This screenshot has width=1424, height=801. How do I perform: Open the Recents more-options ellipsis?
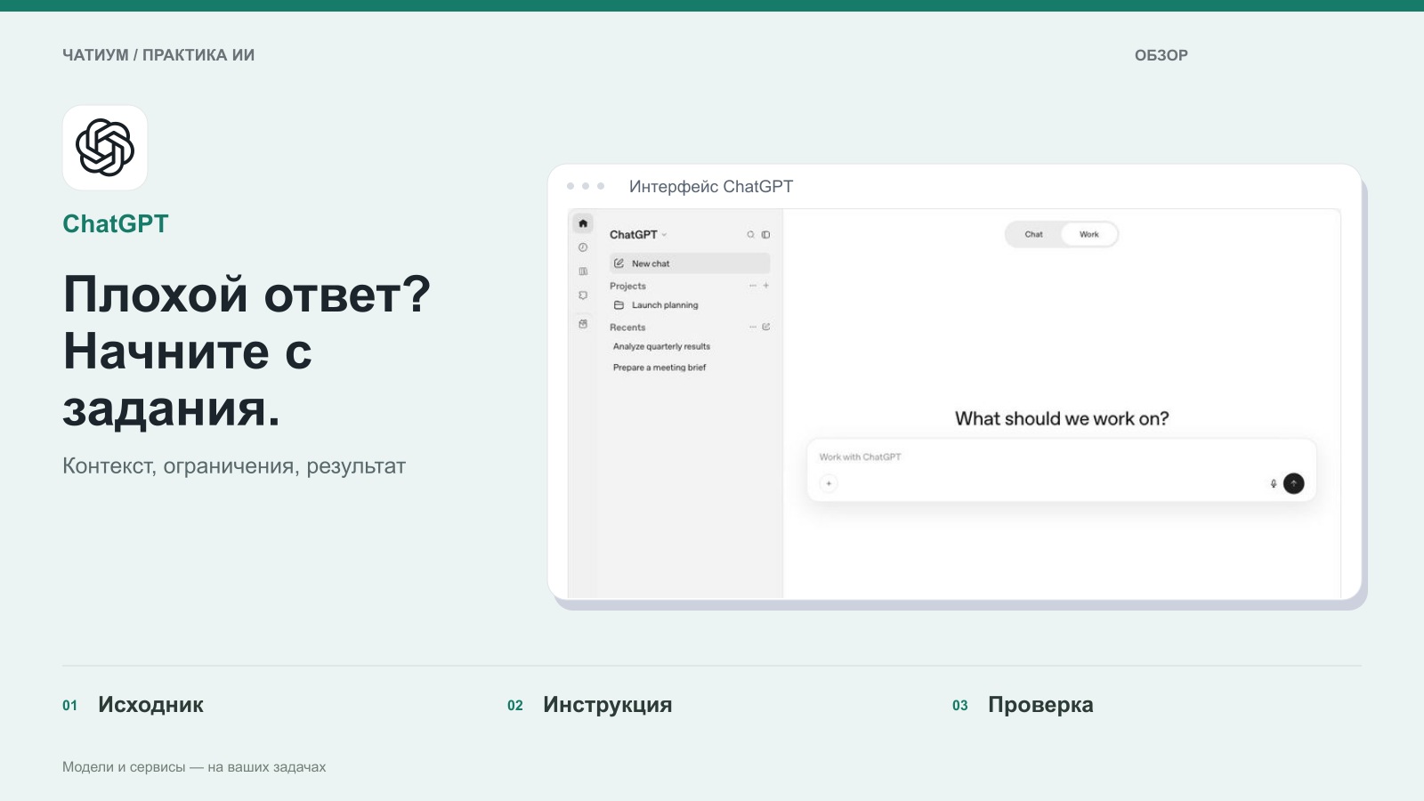tap(752, 327)
